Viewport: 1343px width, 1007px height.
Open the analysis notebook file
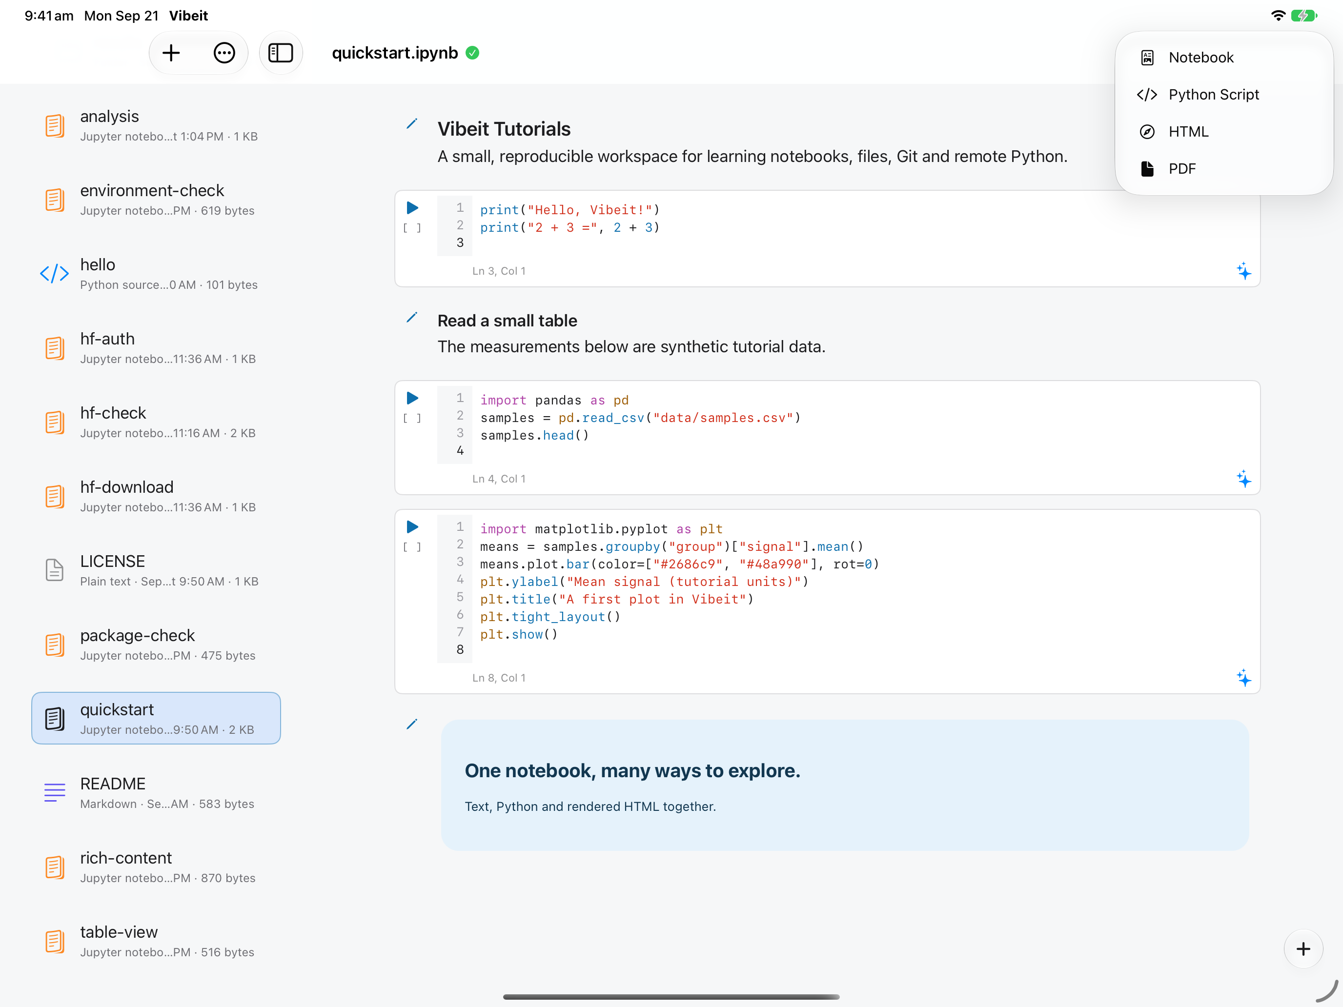pos(156,125)
